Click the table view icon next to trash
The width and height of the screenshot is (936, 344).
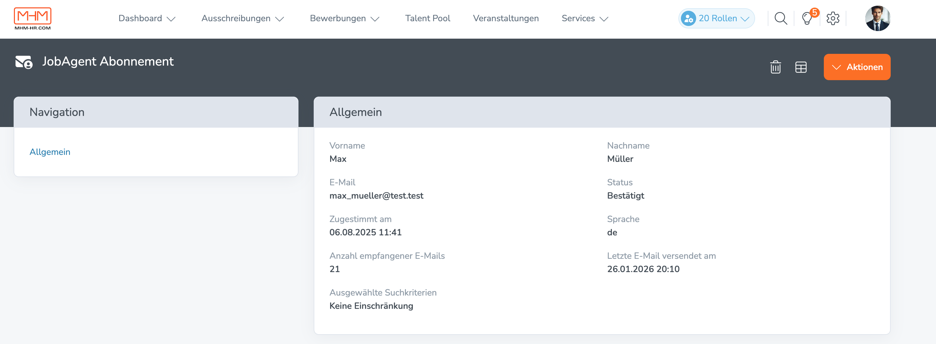pos(801,67)
